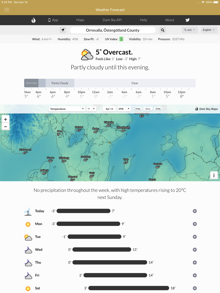Open the 5PM map time dropdown
Image resolution: width=220 pixels, height=293 pixels.
(x=124, y=109)
